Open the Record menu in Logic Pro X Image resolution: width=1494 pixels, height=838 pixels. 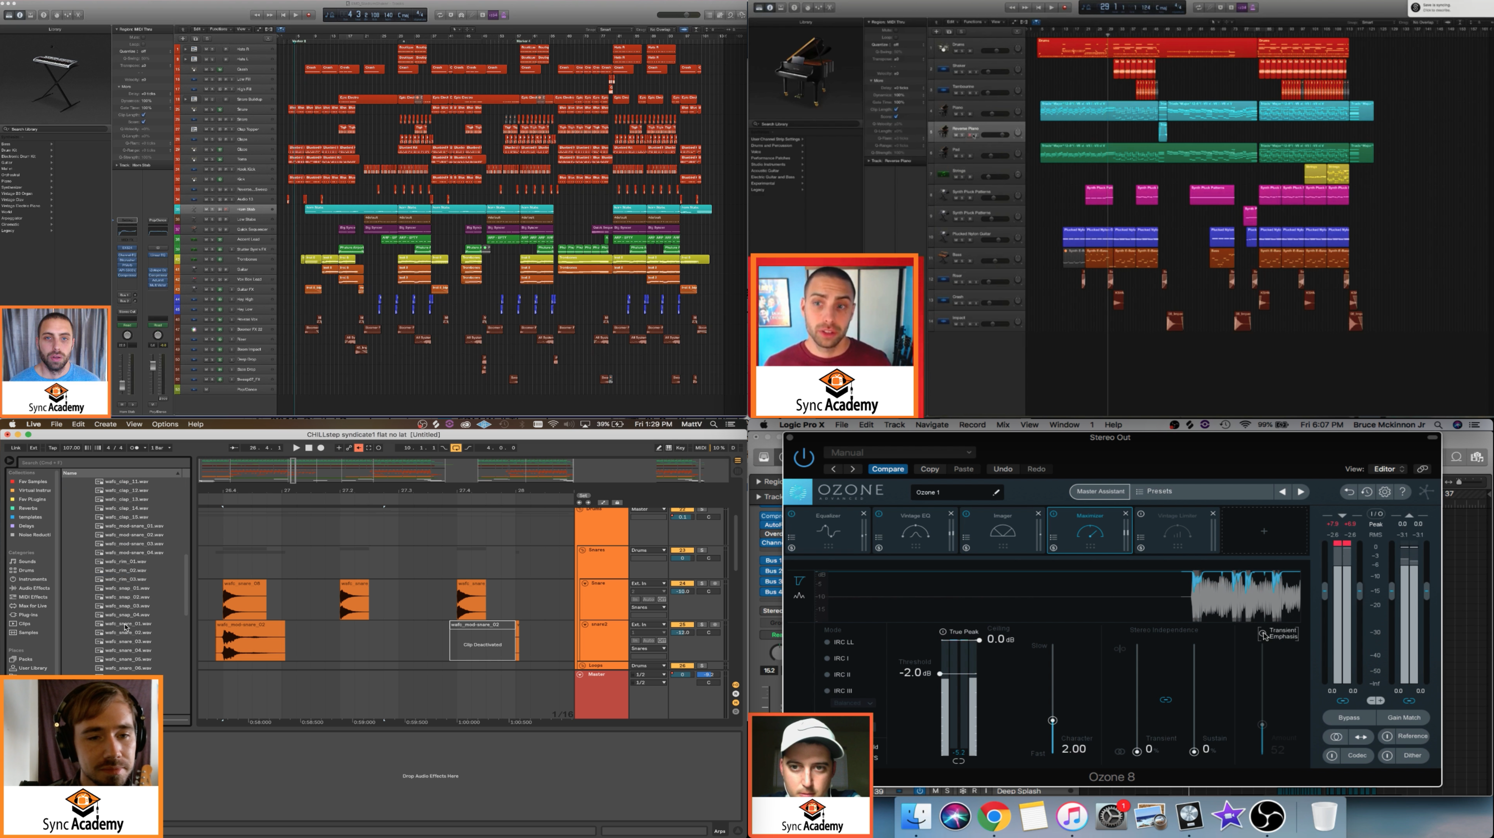(x=972, y=425)
